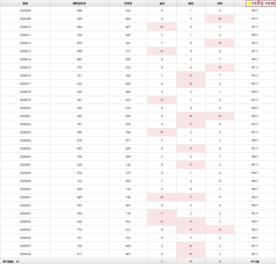Click draw number 467 in row 2026038
The image size is (276, 264).
point(128,254)
